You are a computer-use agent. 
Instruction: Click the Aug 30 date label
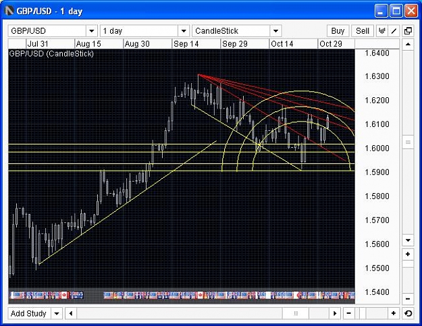tap(137, 44)
